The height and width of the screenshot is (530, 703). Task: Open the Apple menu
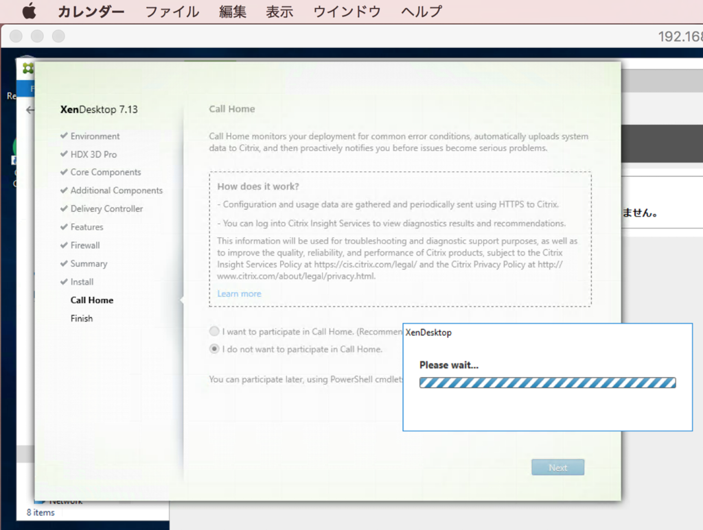tap(29, 11)
